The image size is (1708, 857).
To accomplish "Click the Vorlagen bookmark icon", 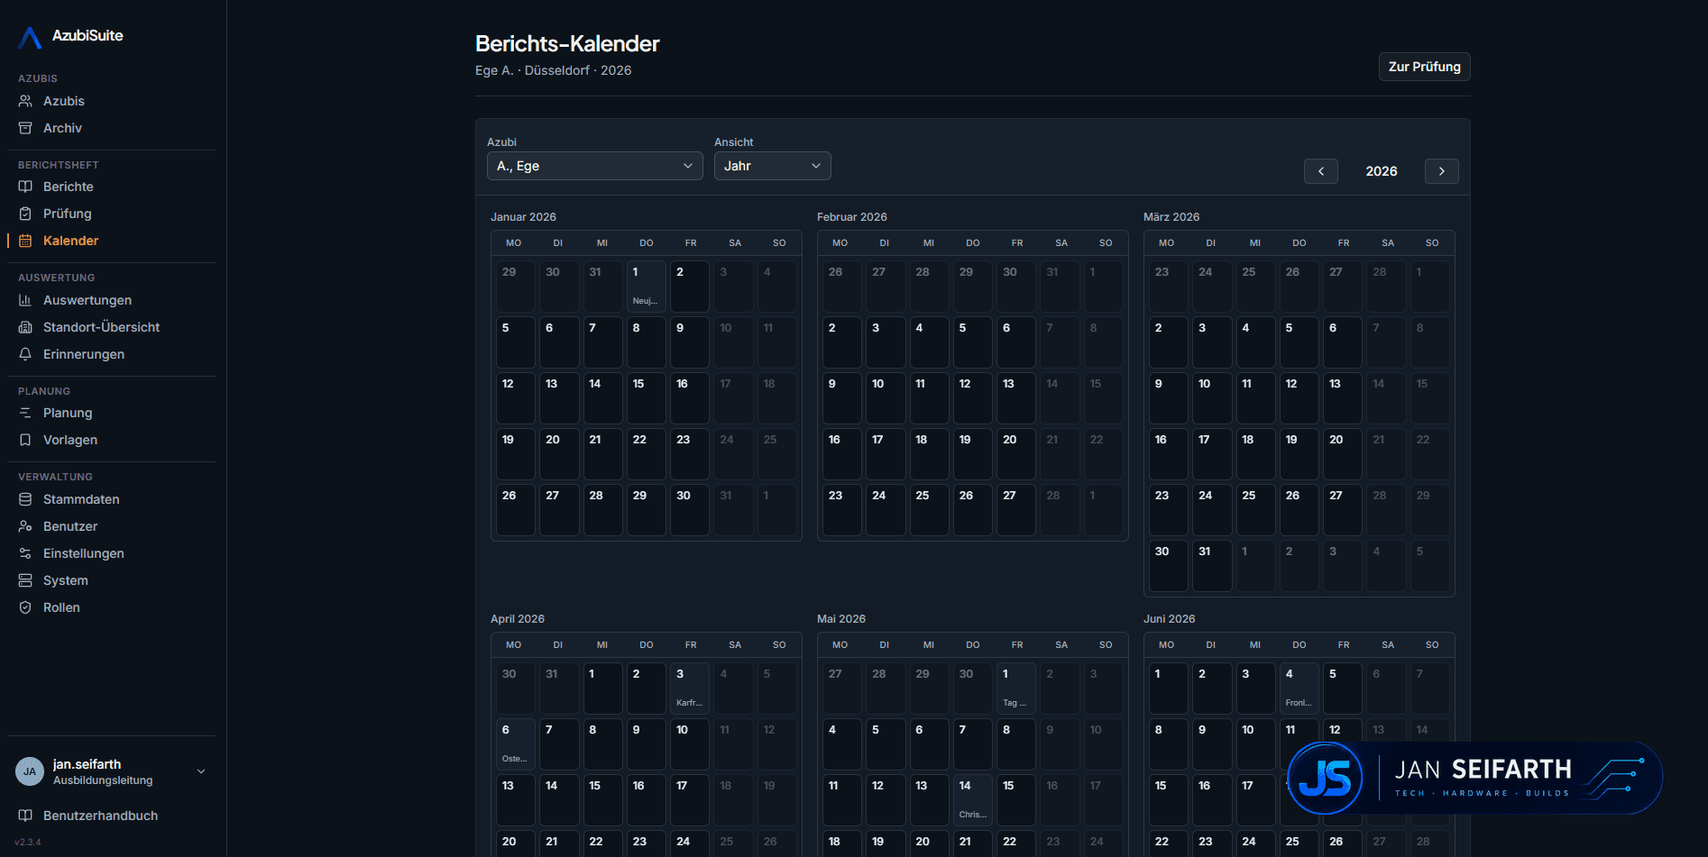I will pyautogui.click(x=25, y=440).
